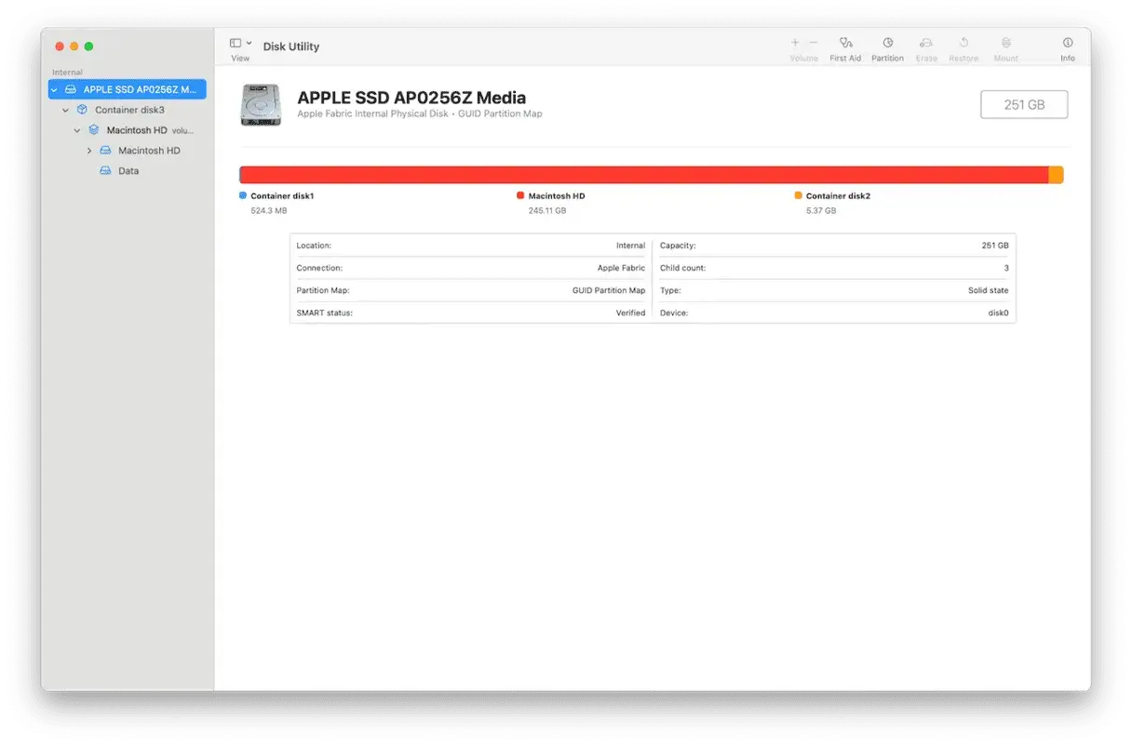Collapse the APPLE SSD AP0256Z disk tree
The height and width of the screenshot is (745, 1132).
[x=55, y=89]
